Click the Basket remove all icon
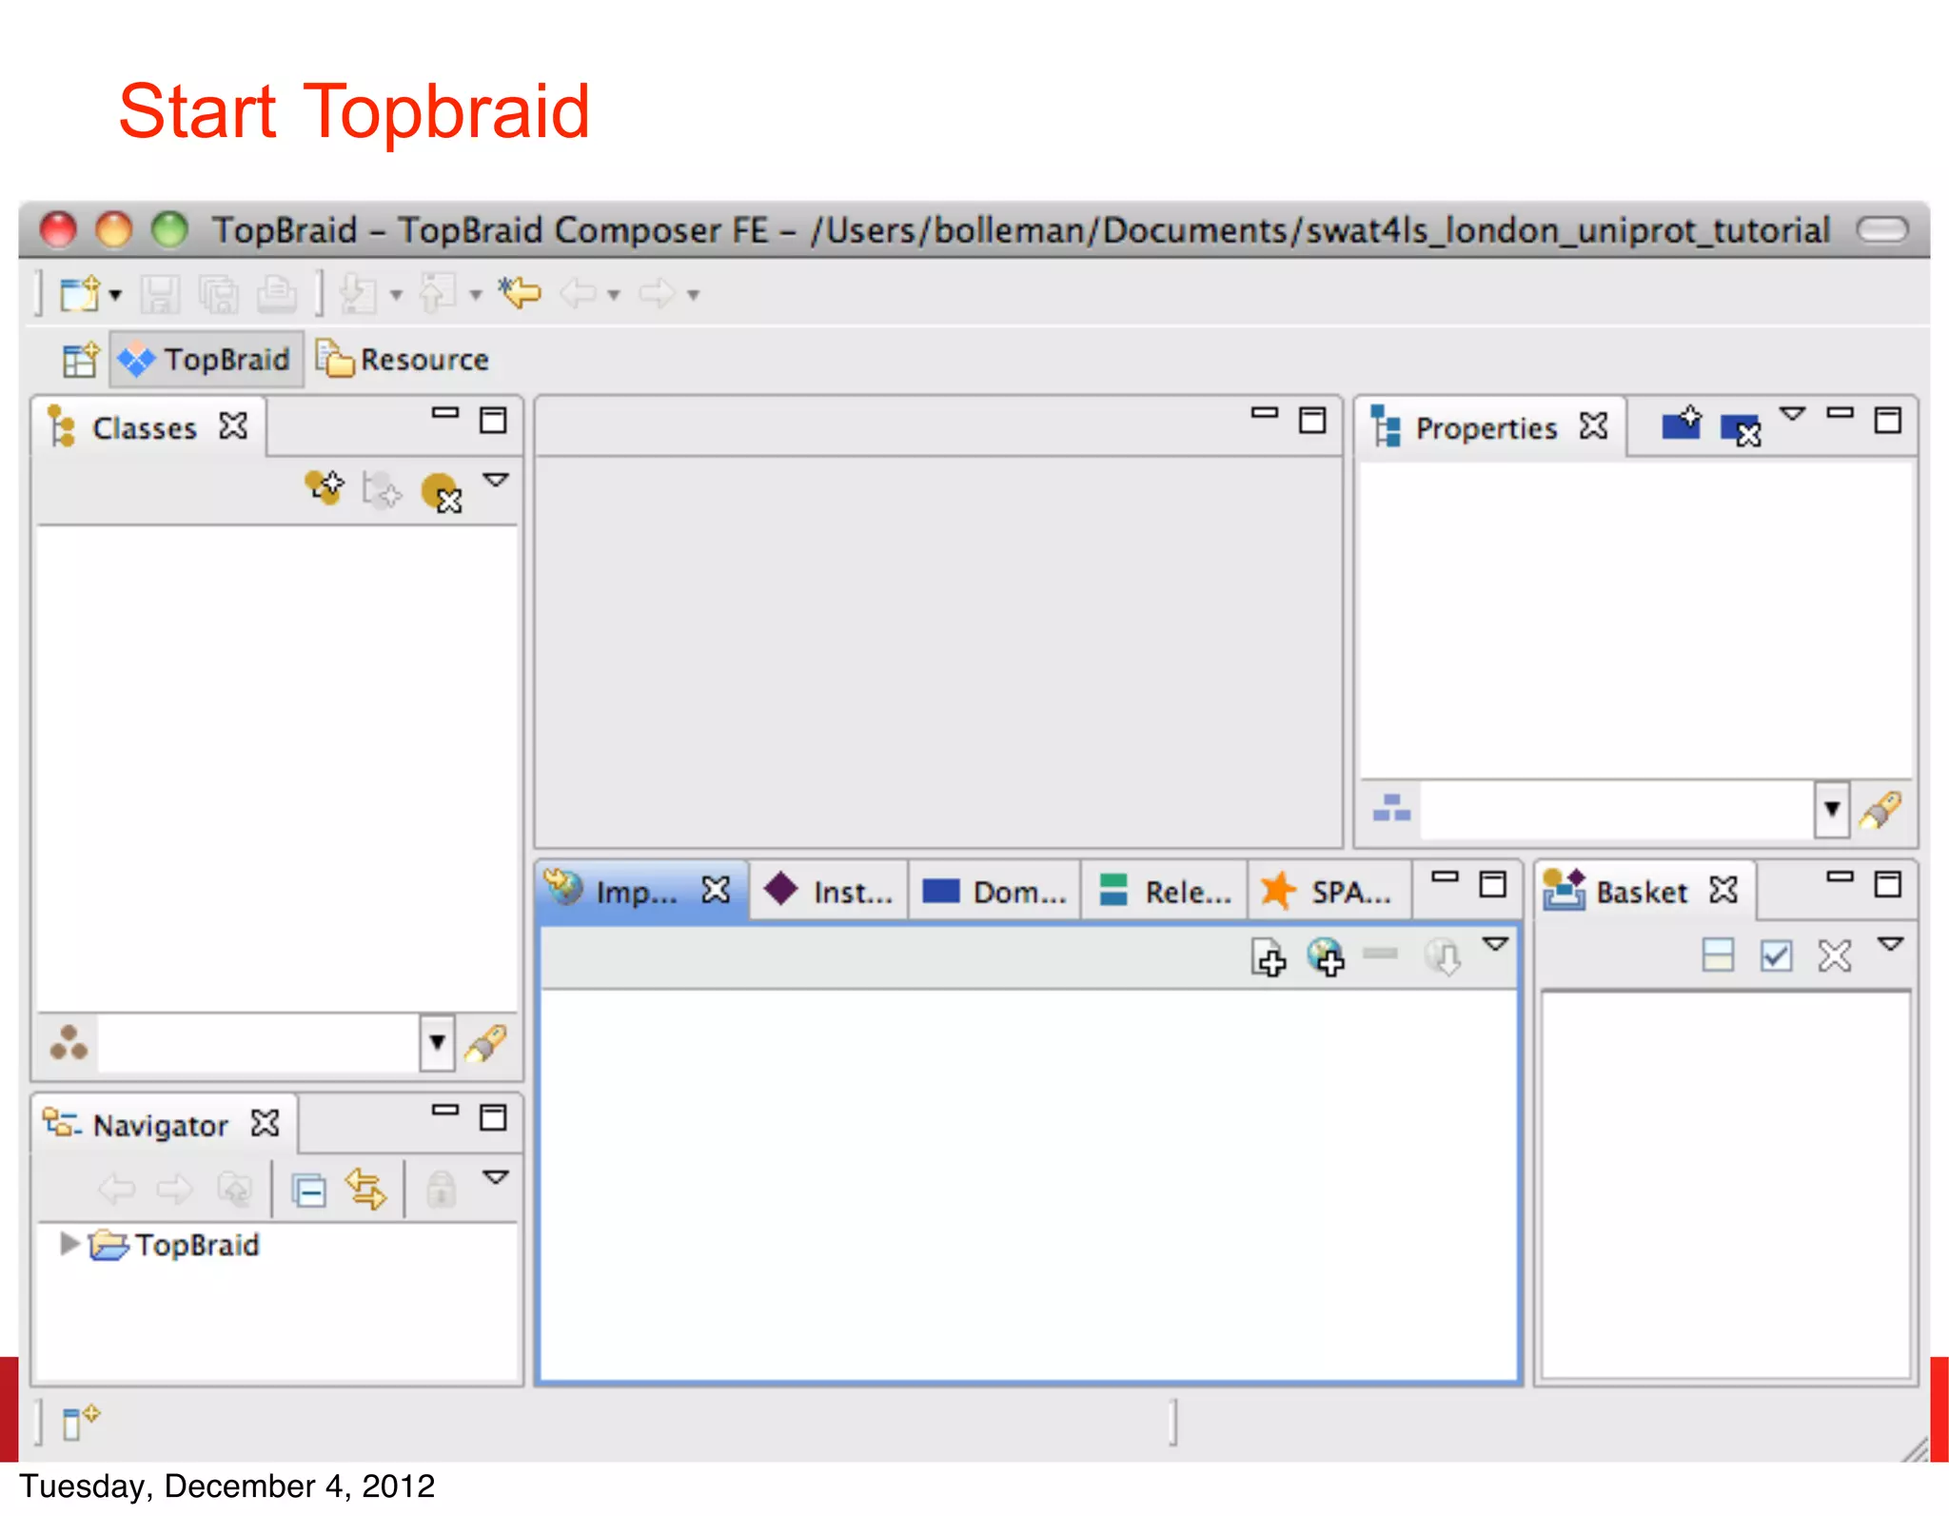 [x=1835, y=955]
